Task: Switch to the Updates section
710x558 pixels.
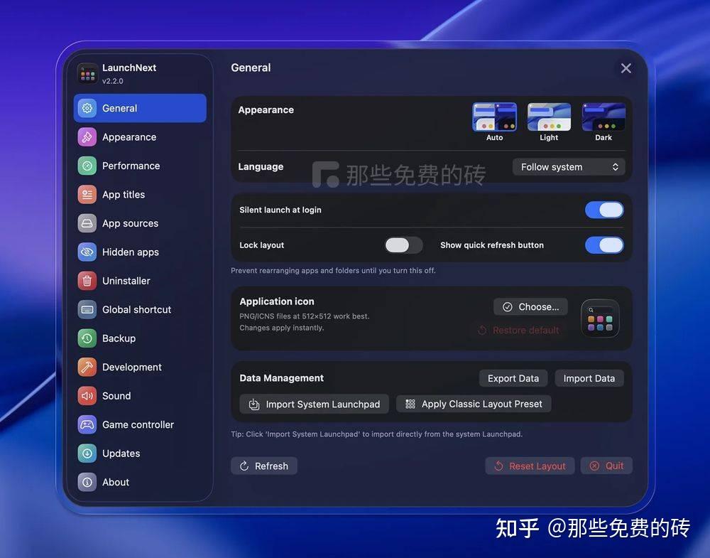Action: pyautogui.click(x=121, y=454)
